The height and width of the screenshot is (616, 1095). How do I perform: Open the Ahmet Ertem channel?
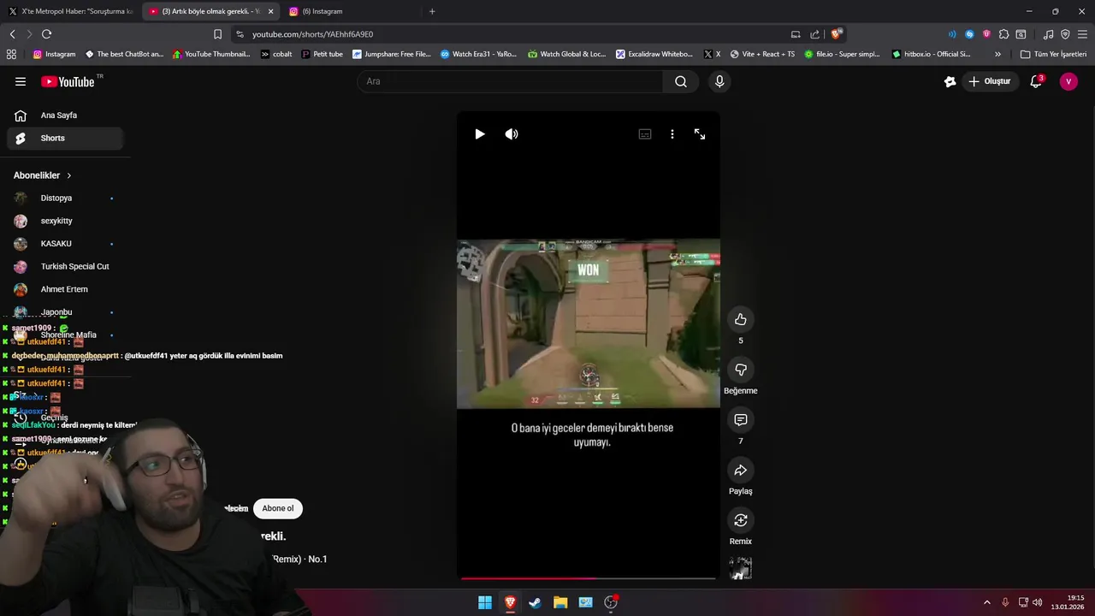65,289
